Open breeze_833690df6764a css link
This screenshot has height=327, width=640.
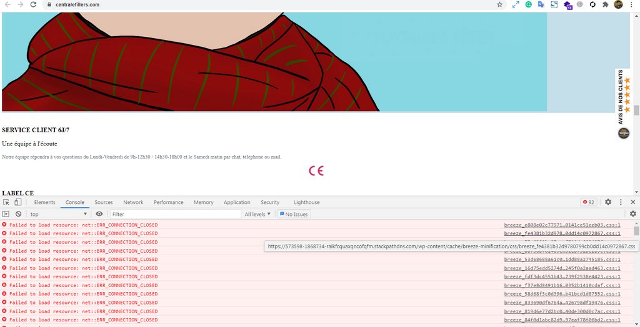[562, 303]
